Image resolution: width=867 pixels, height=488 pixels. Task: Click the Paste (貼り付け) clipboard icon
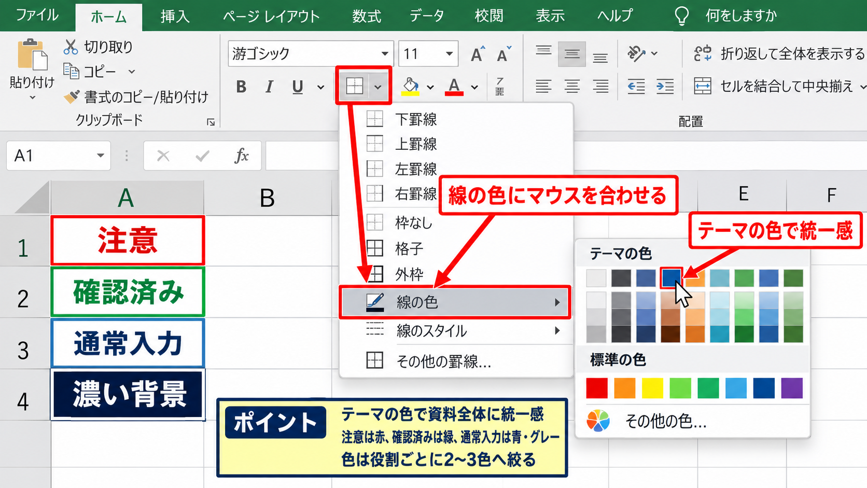32,54
